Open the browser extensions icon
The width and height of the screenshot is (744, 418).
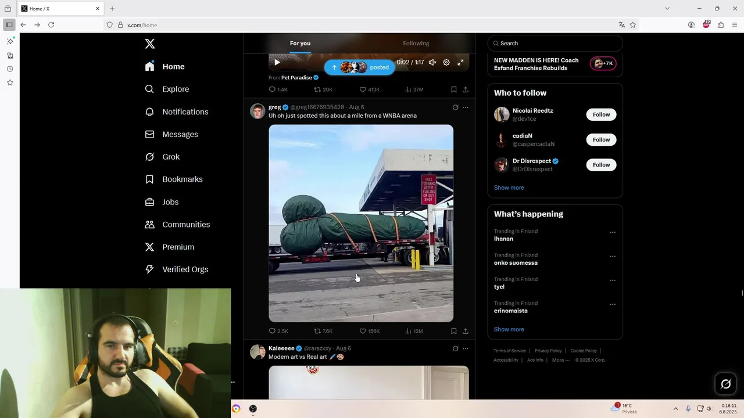(x=721, y=25)
